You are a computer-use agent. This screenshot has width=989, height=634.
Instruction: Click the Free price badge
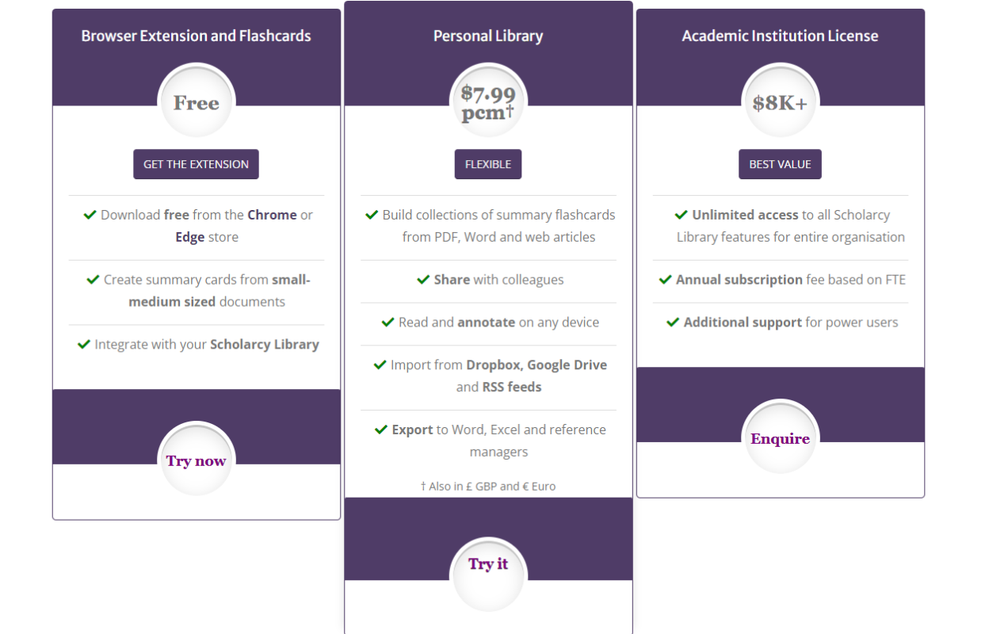pos(196,102)
